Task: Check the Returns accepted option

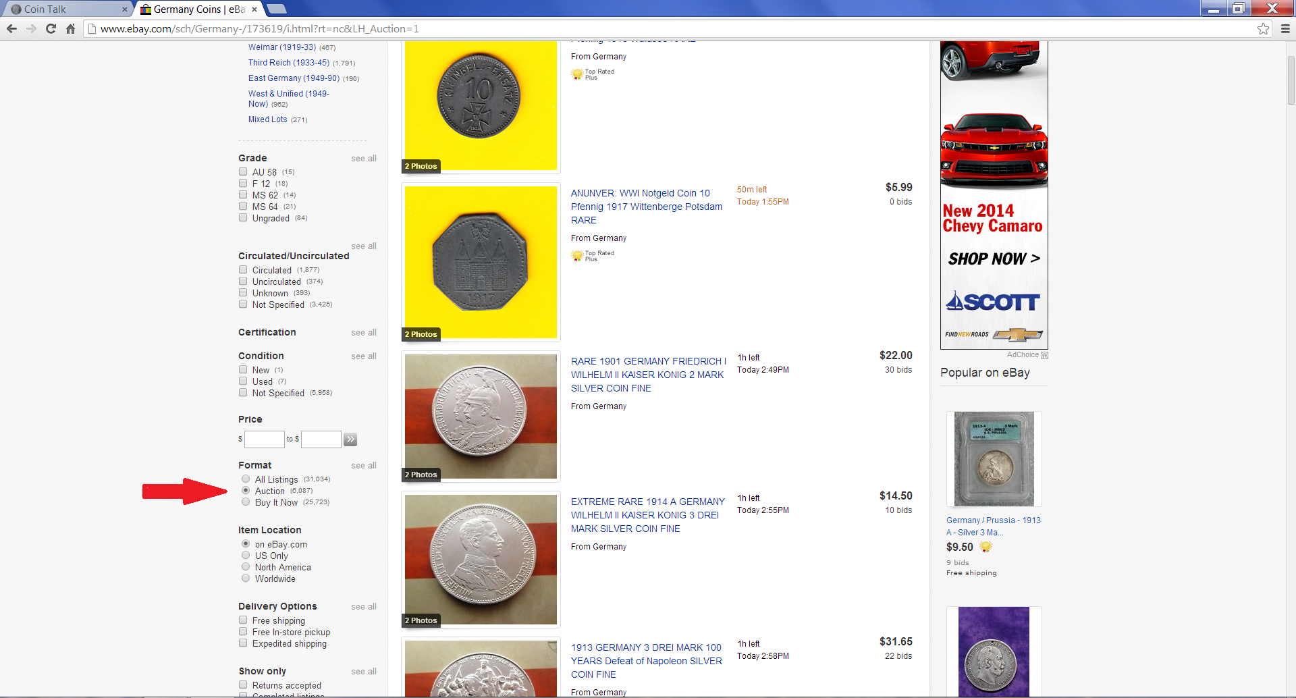Action: pos(243,684)
